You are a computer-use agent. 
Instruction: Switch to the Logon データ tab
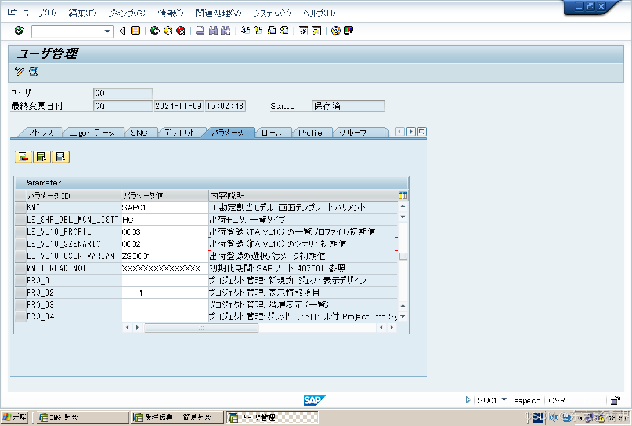[x=92, y=133]
